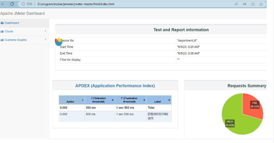Click the Requests Summary heading
This screenshot has width=274, height=143.
[x=247, y=86]
